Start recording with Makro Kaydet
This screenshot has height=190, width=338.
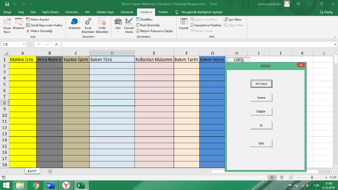(37, 20)
